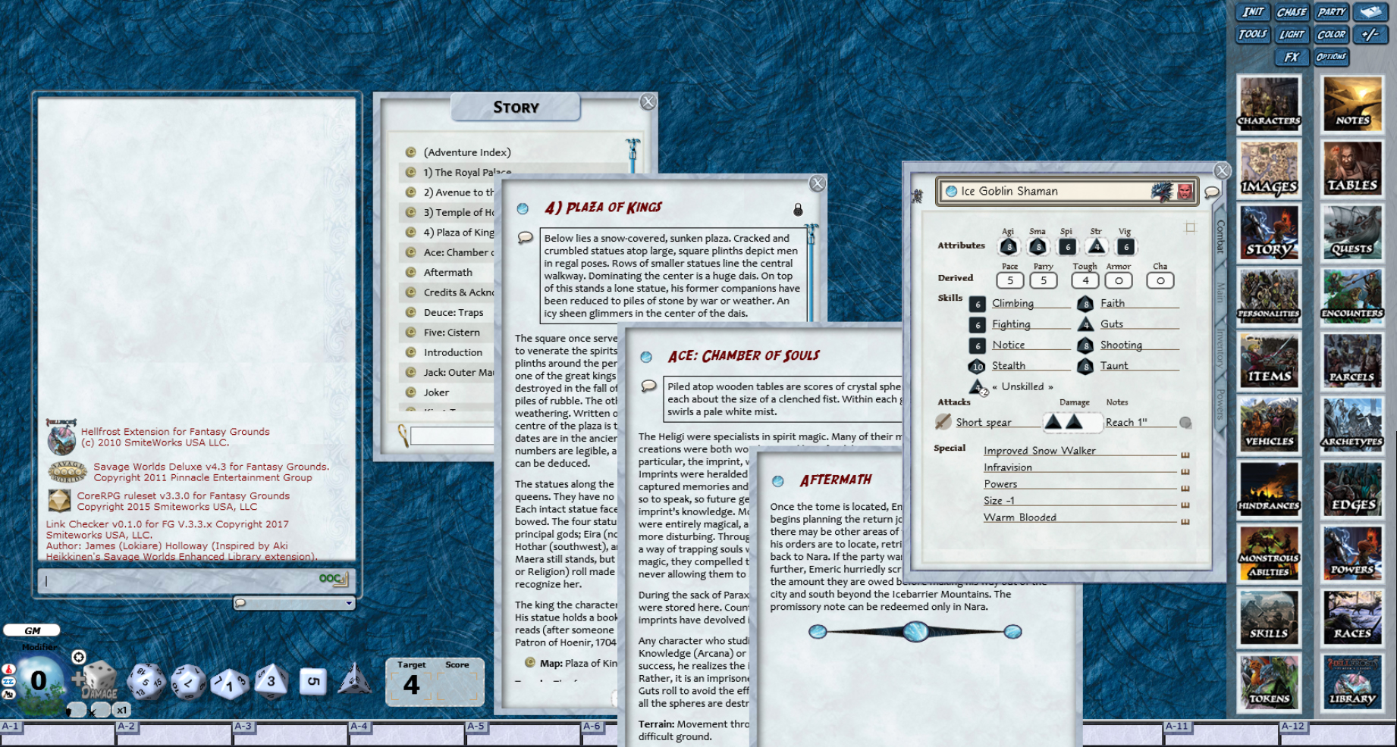Open the Tokens bag
Image resolution: width=1397 pixels, height=747 pixels.
(1269, 682)
